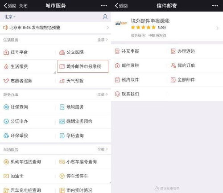Tap the 生活缴费 water drop icon
The height and width of the screenshot is (193, 223).
(6, 66)
